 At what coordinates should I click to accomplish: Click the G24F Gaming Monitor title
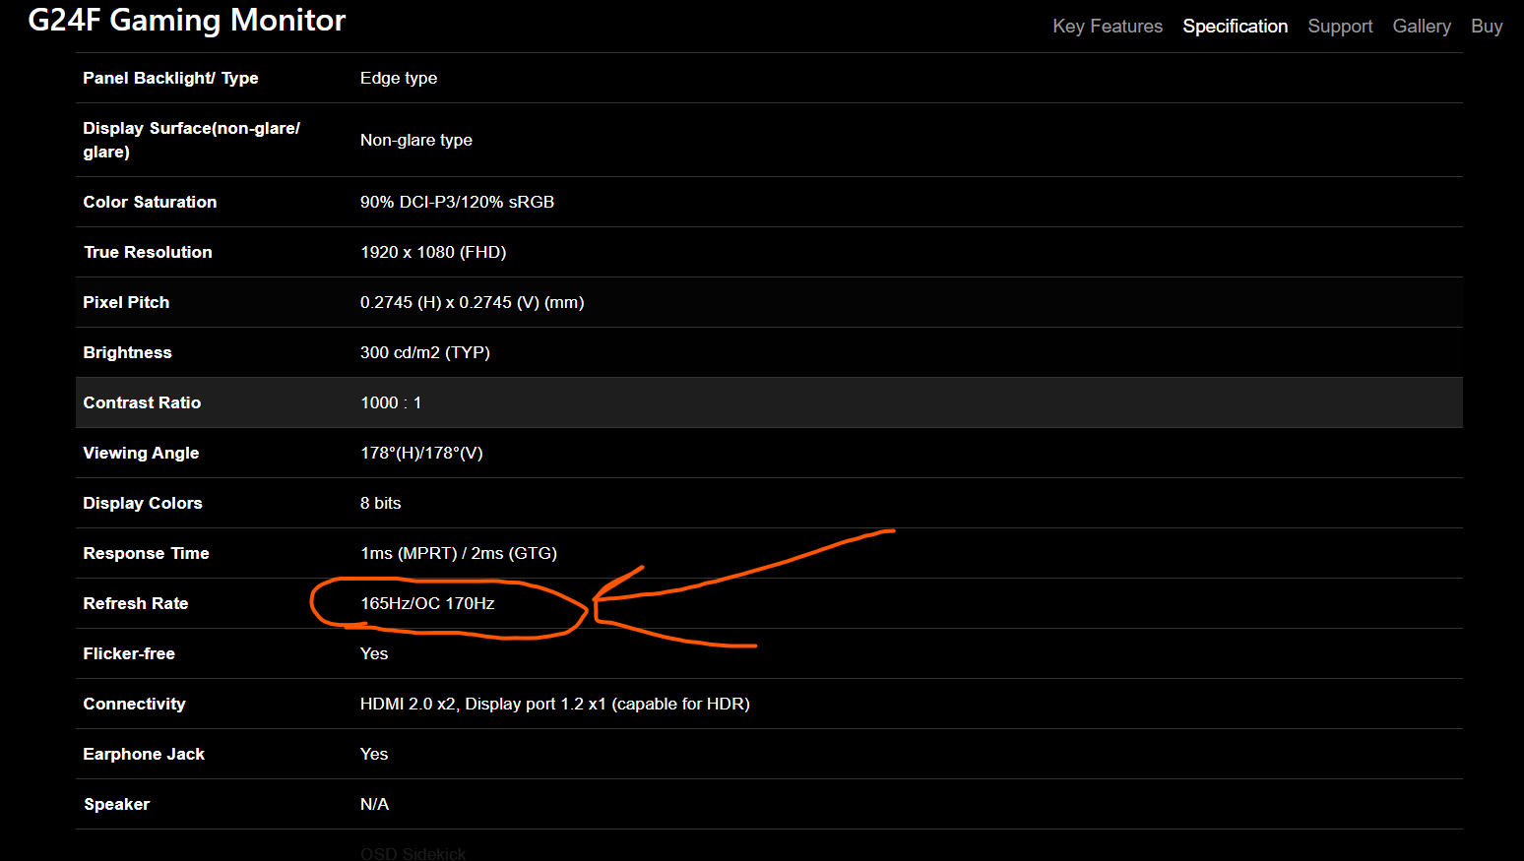point(187,21)
